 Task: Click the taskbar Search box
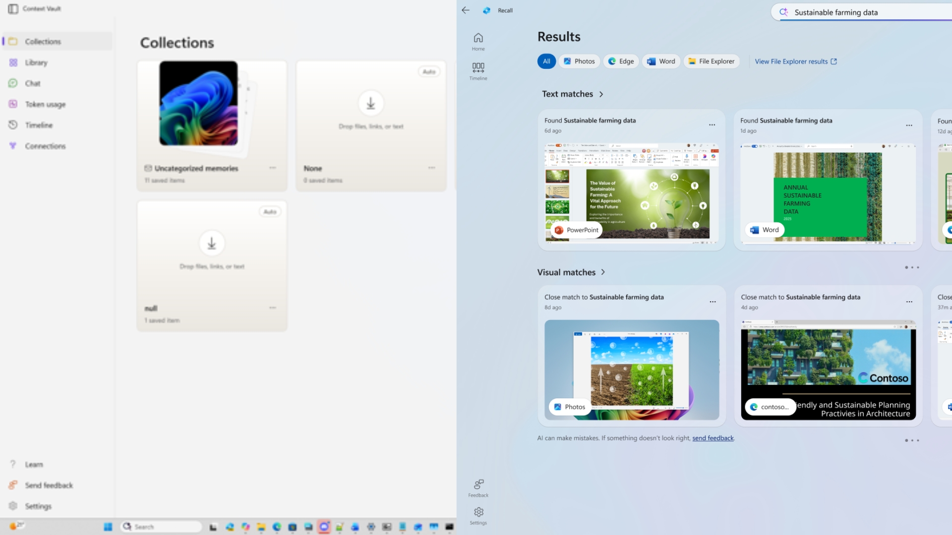tap(162, 527)
